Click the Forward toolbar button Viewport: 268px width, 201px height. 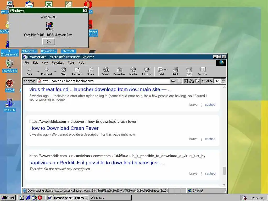click(x=46, y=71)
